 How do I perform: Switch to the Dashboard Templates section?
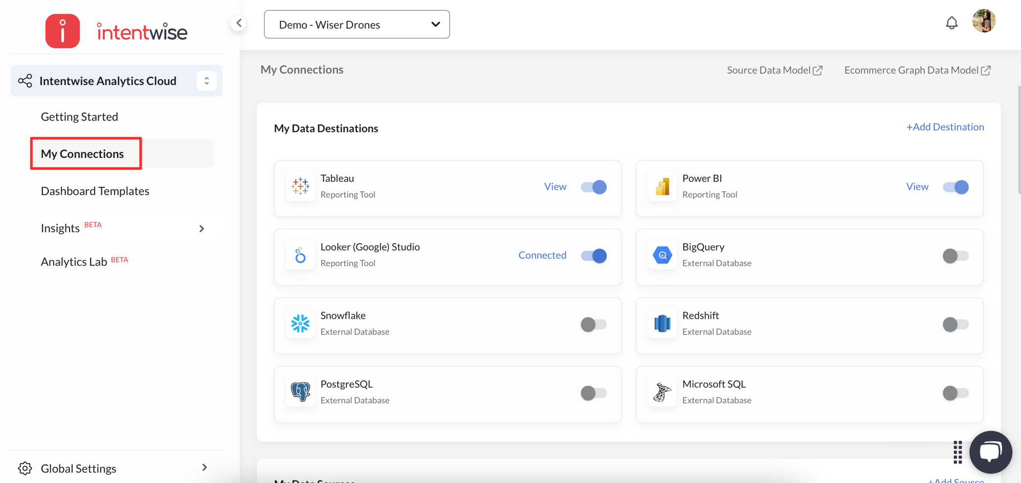tap(95, 191)
